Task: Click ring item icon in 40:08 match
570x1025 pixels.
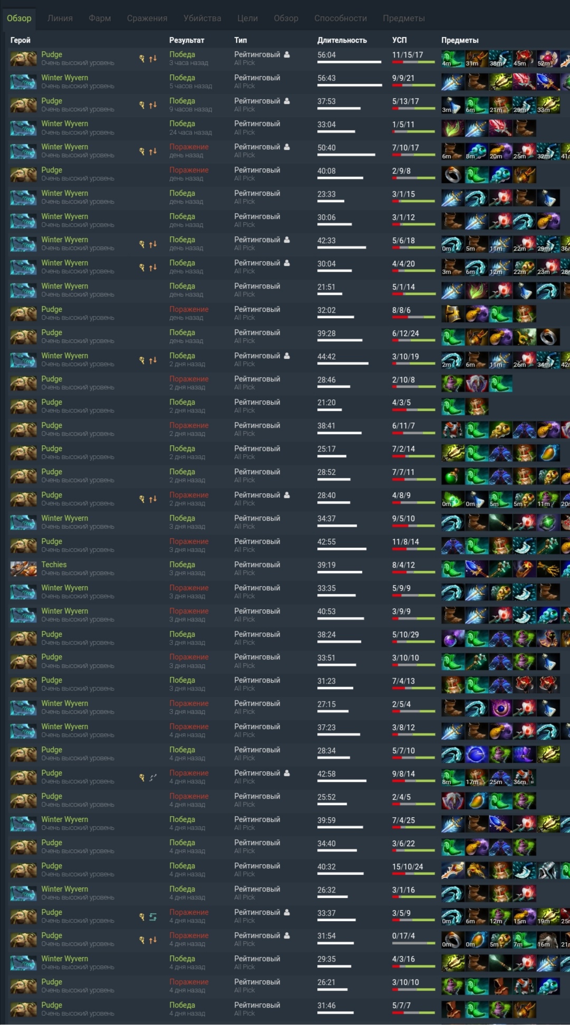Action: 453,175
